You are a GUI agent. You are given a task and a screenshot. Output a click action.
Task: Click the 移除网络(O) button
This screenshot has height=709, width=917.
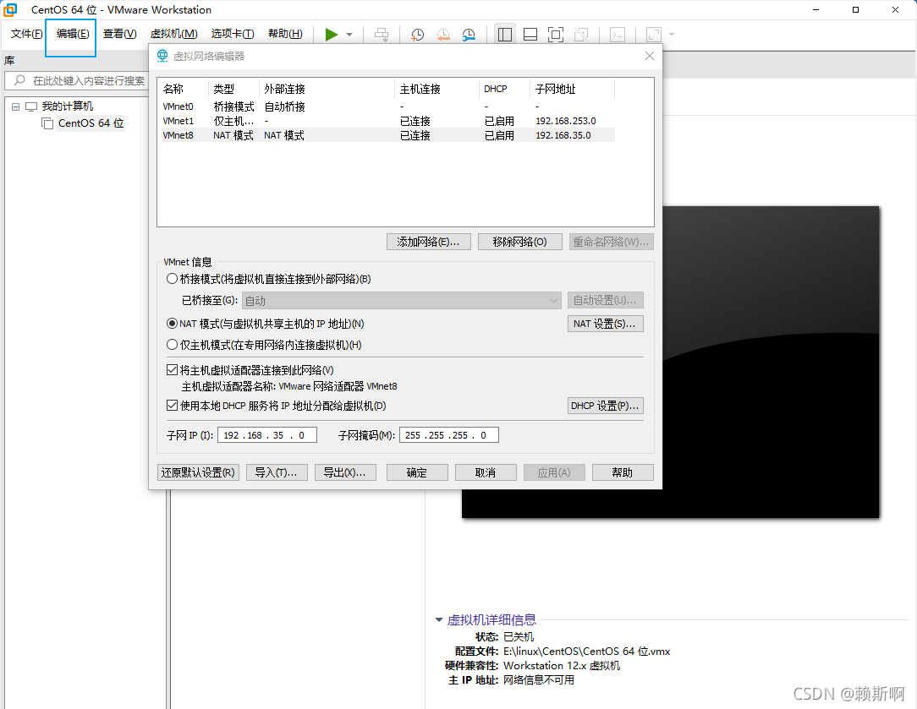(x=520, y=242)
